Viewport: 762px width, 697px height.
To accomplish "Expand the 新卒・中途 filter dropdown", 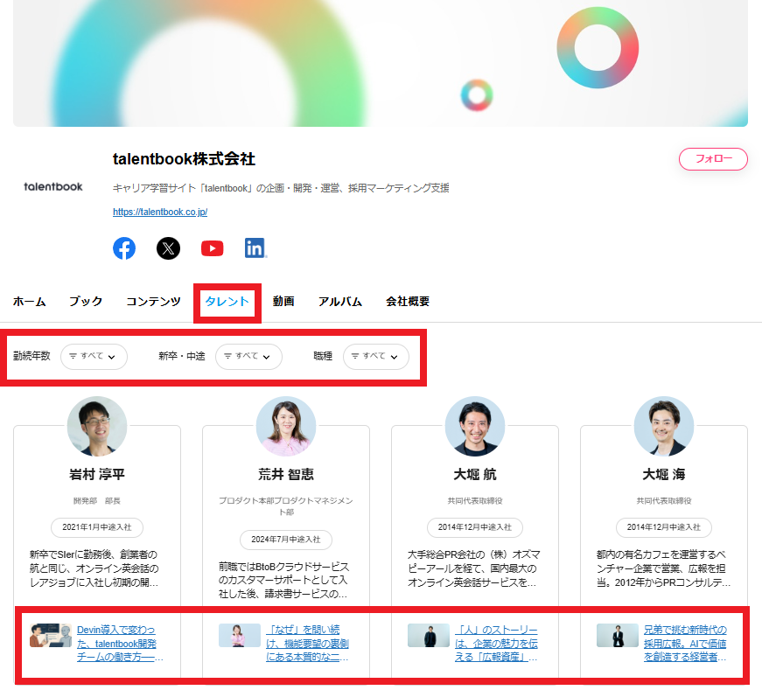I will tap(248, 357).
